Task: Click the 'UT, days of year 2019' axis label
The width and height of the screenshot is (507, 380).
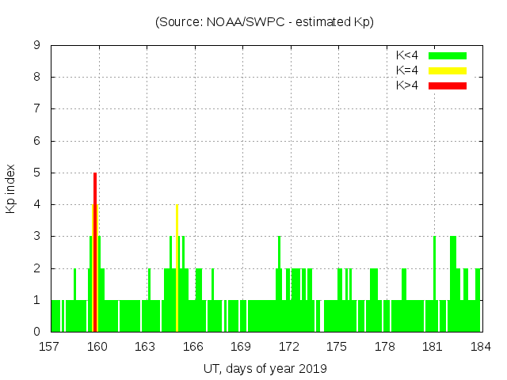Action: (x=265, y=368)
